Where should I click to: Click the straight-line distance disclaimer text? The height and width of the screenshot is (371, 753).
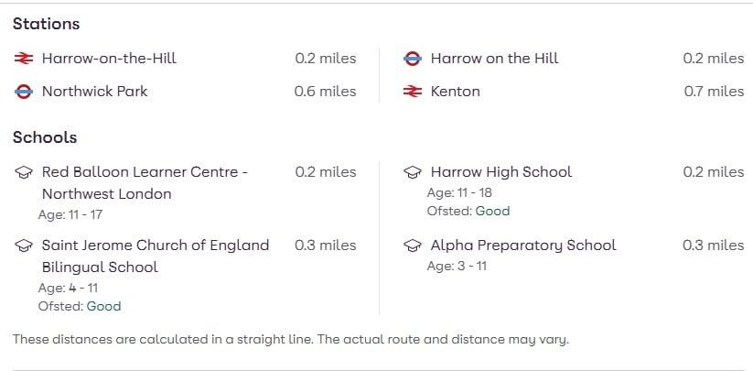point(290,340)
